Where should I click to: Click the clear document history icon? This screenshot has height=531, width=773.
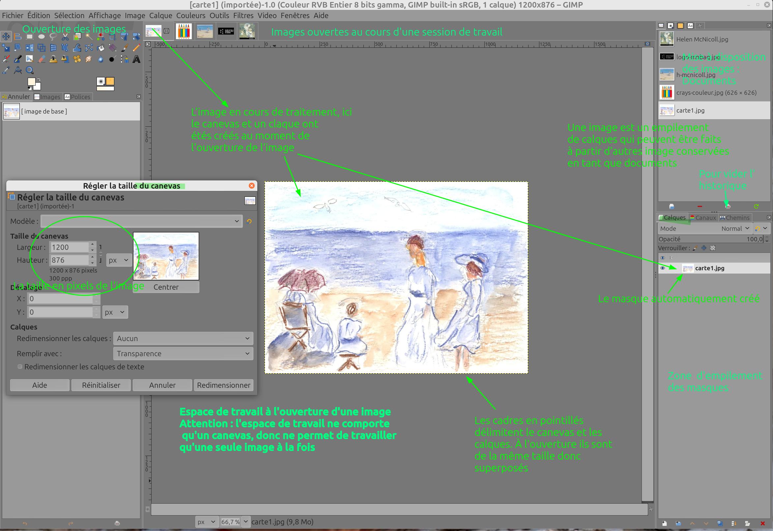(728, 206)
